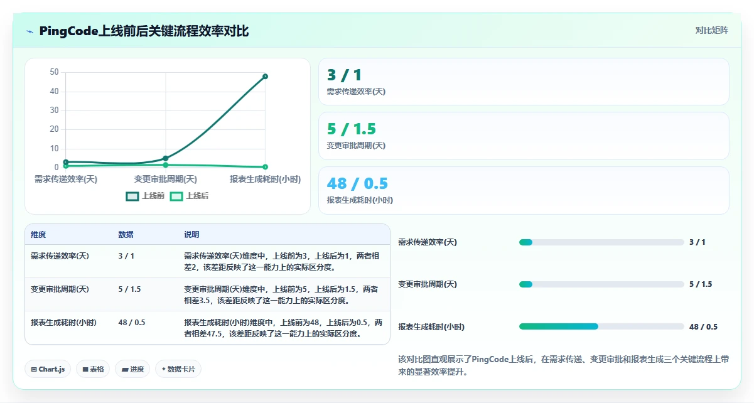754x403 pixels.
Task: Click the chart x-axis label 变更审批周期(天)
Action: click(x=166, y=180)
